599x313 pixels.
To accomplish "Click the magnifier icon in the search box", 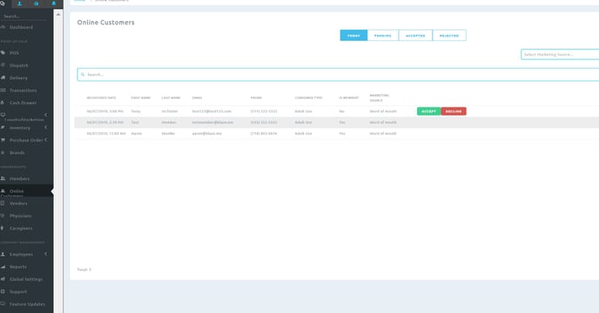I will (x=83, y=75).
